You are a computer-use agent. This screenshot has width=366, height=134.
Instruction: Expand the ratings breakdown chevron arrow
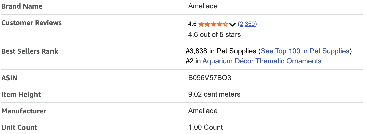[x=232, y=24]
